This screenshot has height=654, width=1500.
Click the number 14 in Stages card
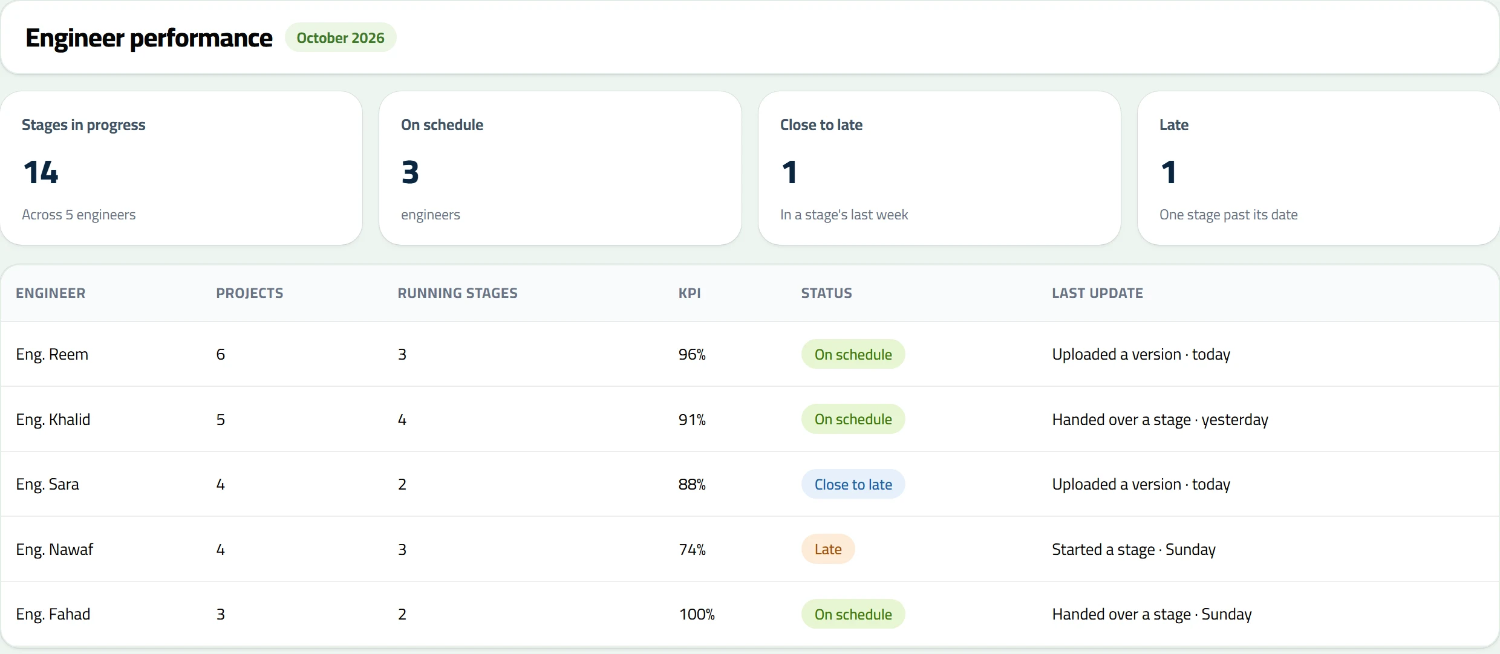pos(41,172)
